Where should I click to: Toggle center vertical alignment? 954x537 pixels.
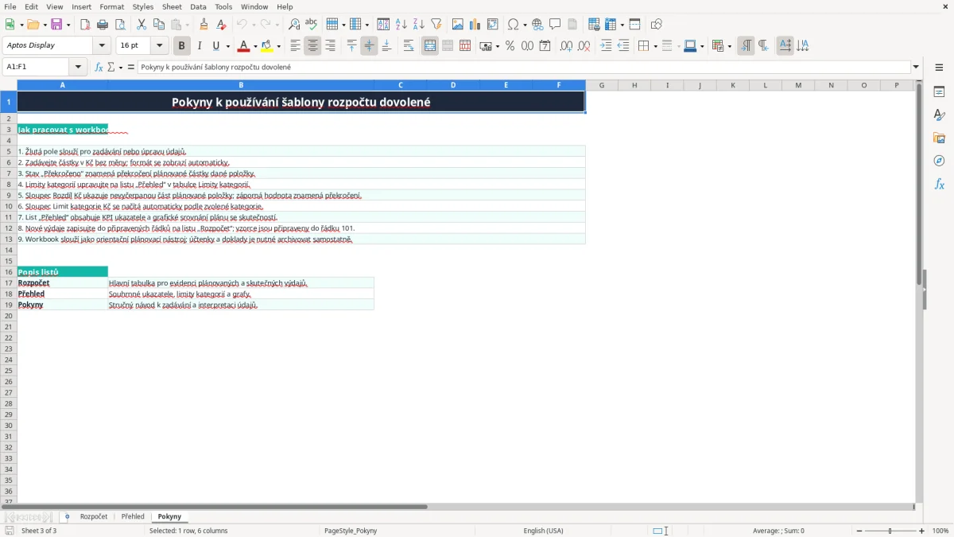coord(369,46)
